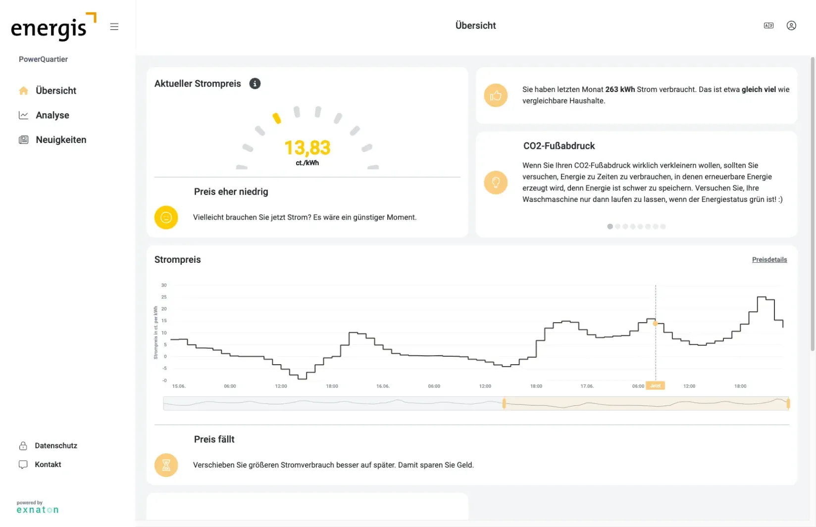This screenshot has height=527, width=816.
Task: Click the thumbs-up consumption icon
Action: [496, 95]
